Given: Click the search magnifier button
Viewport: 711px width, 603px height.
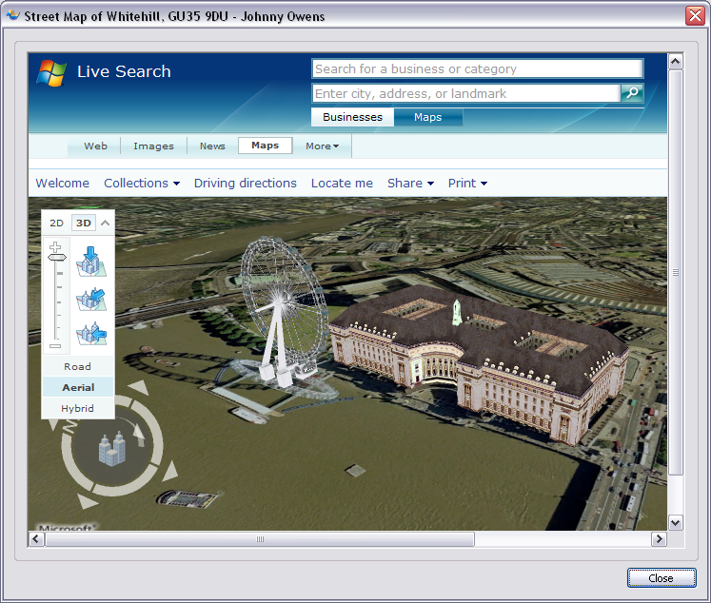Looking at the screenshot, I should (632, 93).
